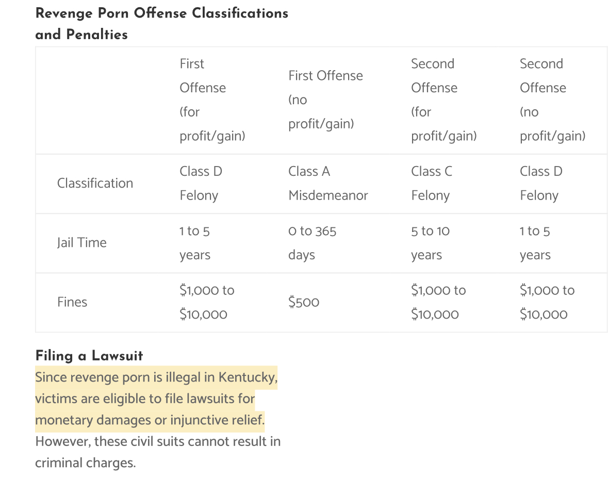Viewport: 608px width, 479px height.
Task: Click the 'Revenge Porn Offense Classifications' heading
Action: point(161,13)
